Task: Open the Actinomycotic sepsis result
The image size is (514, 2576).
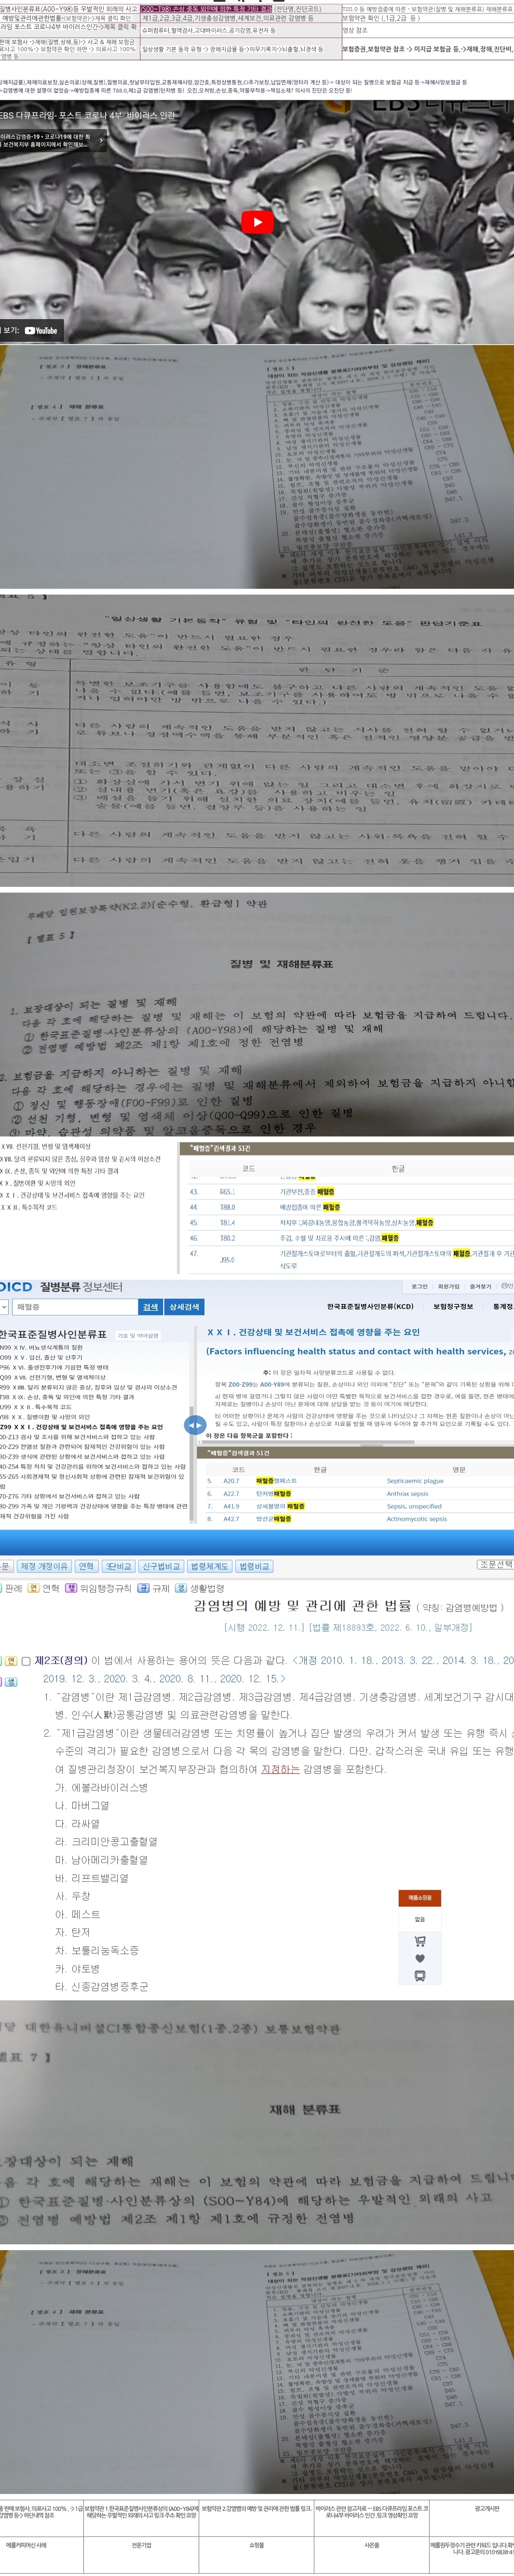Action: point(417,1519)
